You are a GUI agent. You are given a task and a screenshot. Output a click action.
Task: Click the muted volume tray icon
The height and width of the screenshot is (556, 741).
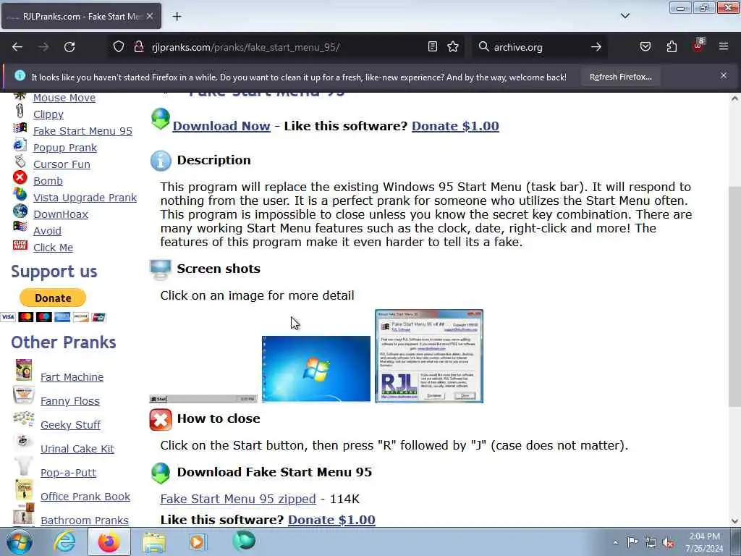(x=668, y=543)
